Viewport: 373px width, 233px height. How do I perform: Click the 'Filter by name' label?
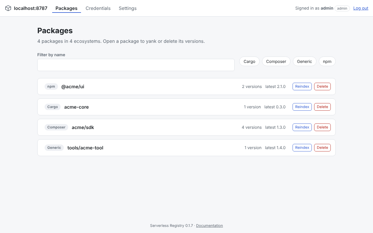[x=51, y=55]
